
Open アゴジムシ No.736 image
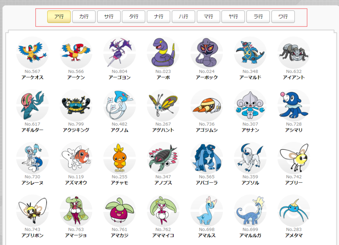click(207, 105)
